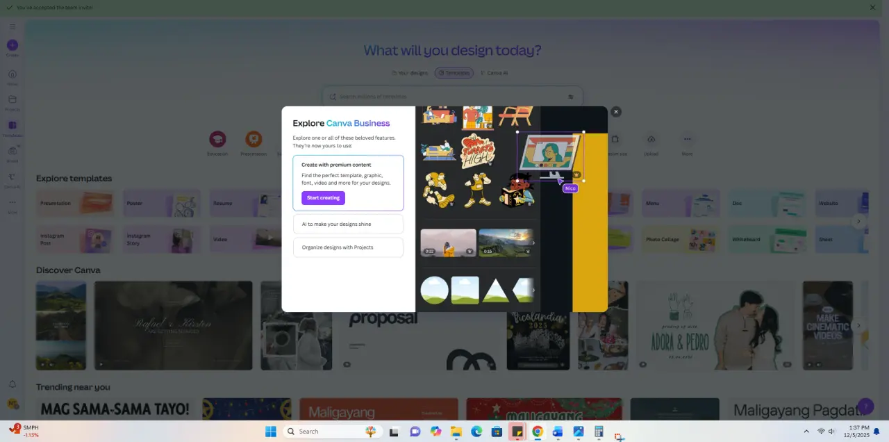Open the Doc template card

click(767, 204)
